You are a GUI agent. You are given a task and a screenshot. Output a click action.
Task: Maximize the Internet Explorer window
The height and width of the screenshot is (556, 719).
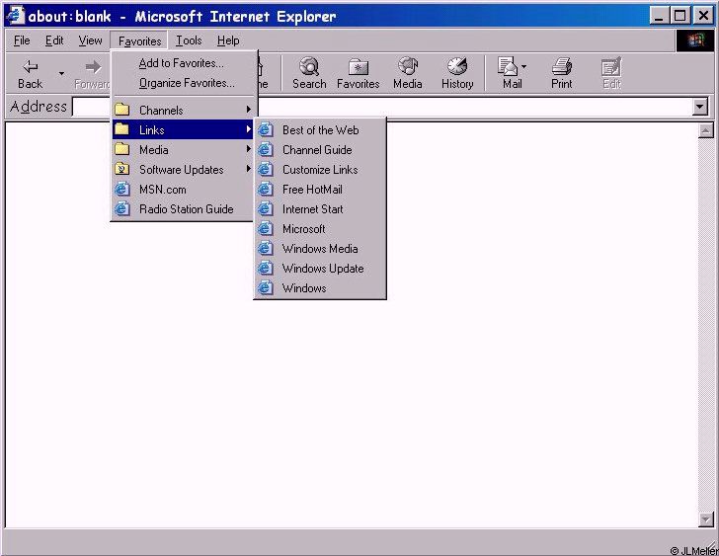coord(680,16)
